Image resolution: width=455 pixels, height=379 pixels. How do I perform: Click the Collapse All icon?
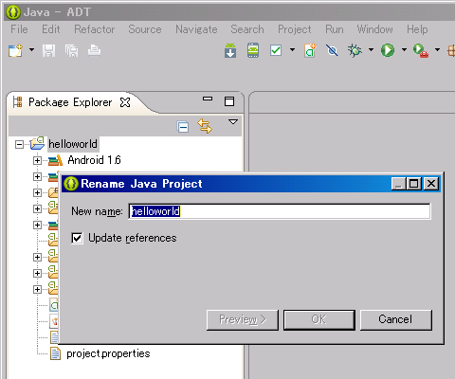(x=183, y=127)
